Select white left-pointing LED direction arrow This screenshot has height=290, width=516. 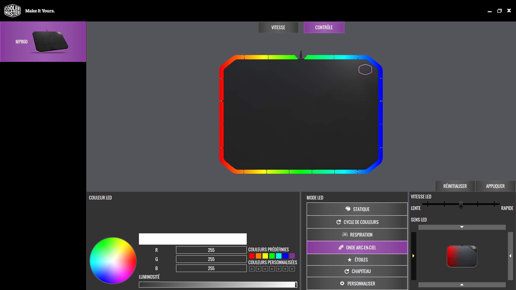point(510,256)
